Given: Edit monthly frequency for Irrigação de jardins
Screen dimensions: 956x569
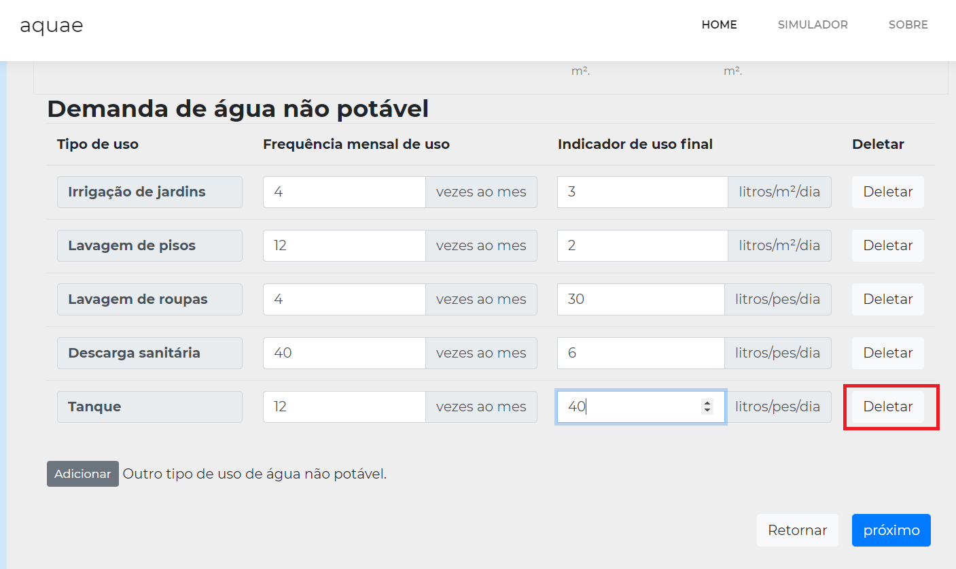Looking at the screenshot, I should [344, 192].
